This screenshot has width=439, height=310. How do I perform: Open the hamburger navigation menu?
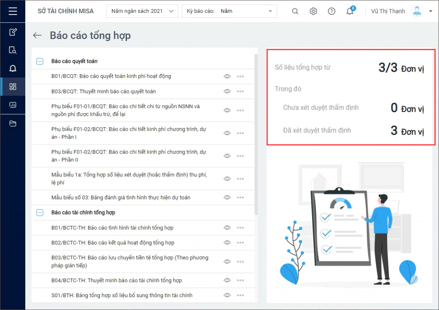(12, 11)
